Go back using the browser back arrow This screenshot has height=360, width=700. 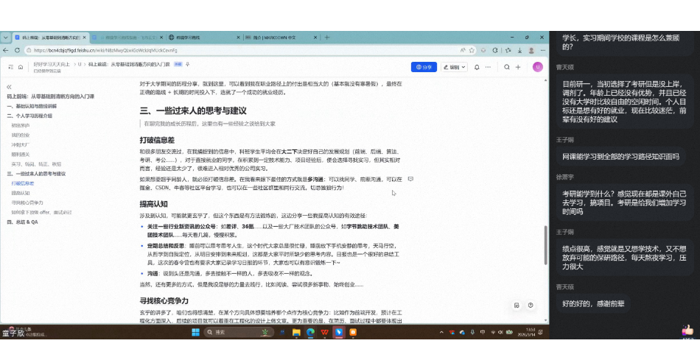coord(7,50)
